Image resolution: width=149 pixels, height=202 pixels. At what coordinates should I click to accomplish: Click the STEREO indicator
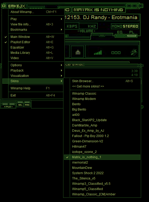[x=131, y=26]
